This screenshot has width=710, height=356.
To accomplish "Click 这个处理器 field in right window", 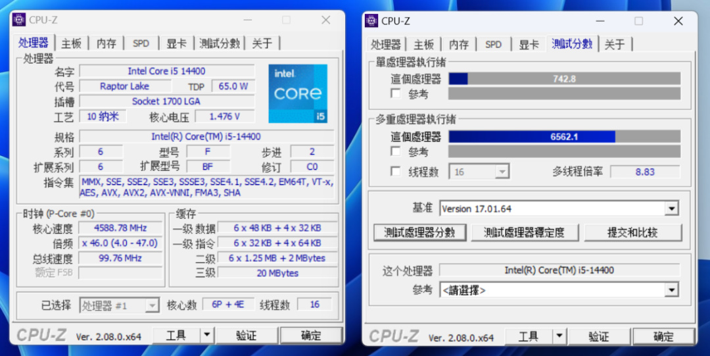I will click(x=559, y=270).
